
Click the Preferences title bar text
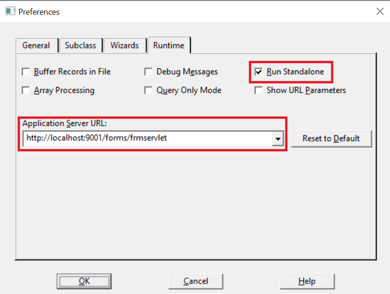[x=39, y=11]
